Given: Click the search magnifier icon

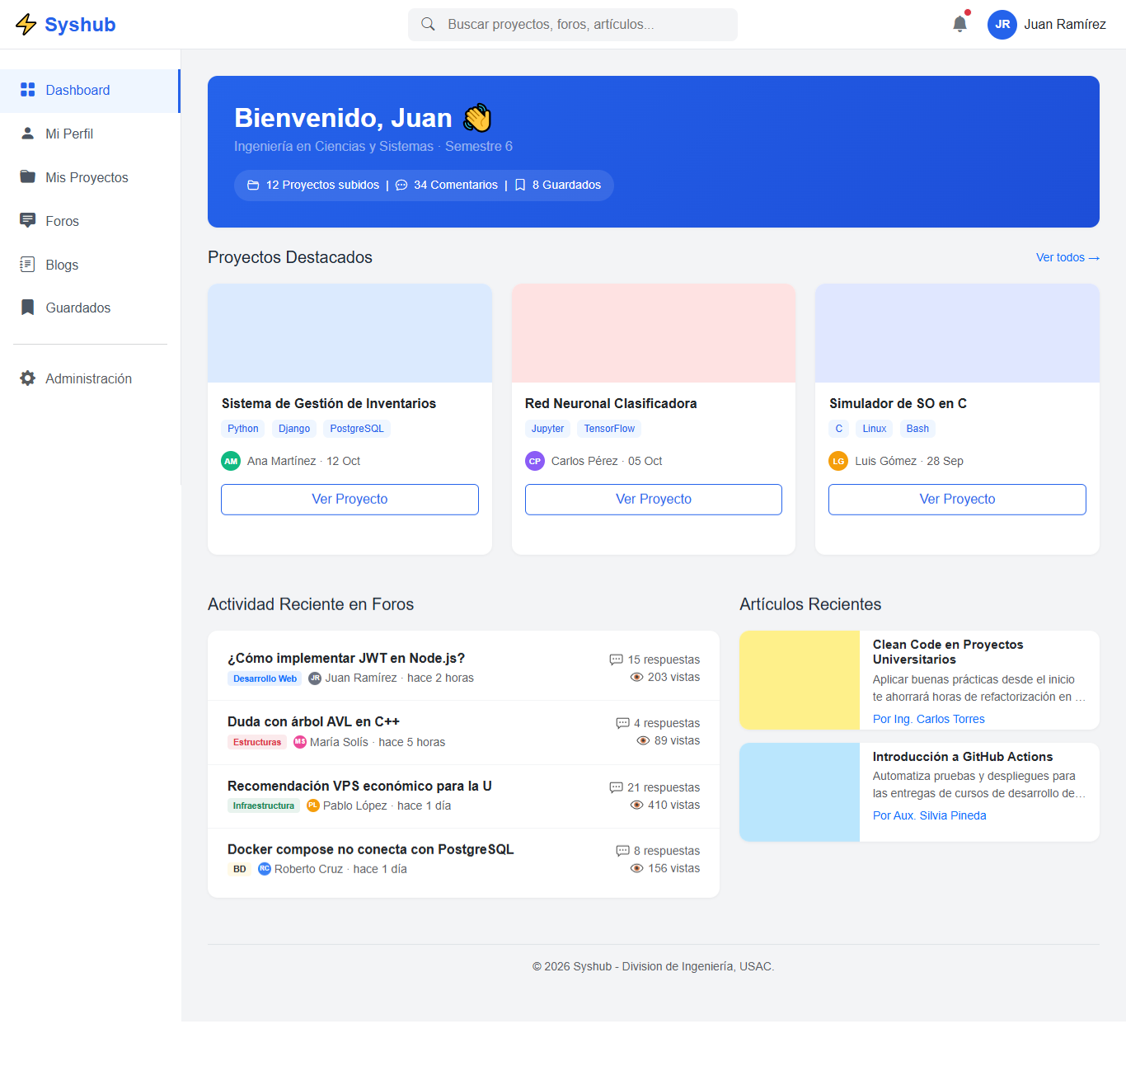Looking at the screenshot, I should (428, 25).
